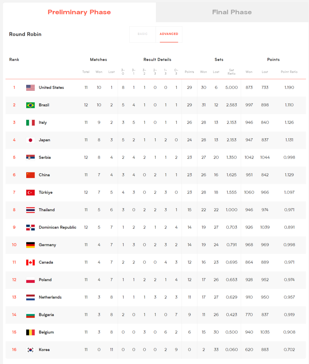309x364 pixels.
Task: Select the Advanced view toggle
Action: point(169,34)
